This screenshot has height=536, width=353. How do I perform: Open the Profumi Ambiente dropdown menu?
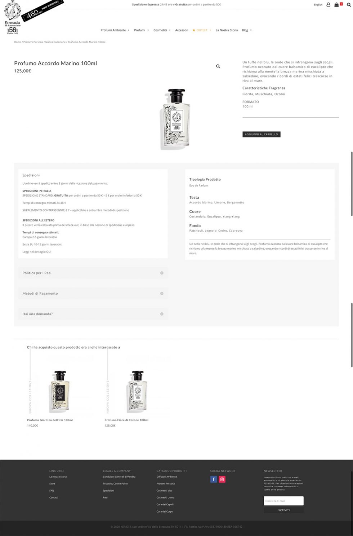point(115,30)
